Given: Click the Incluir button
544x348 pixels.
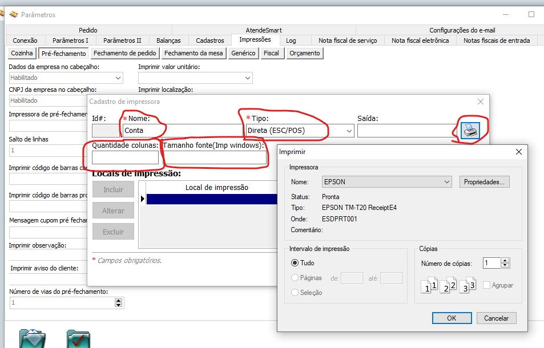Looking at the screenshot, I should 113,189.
